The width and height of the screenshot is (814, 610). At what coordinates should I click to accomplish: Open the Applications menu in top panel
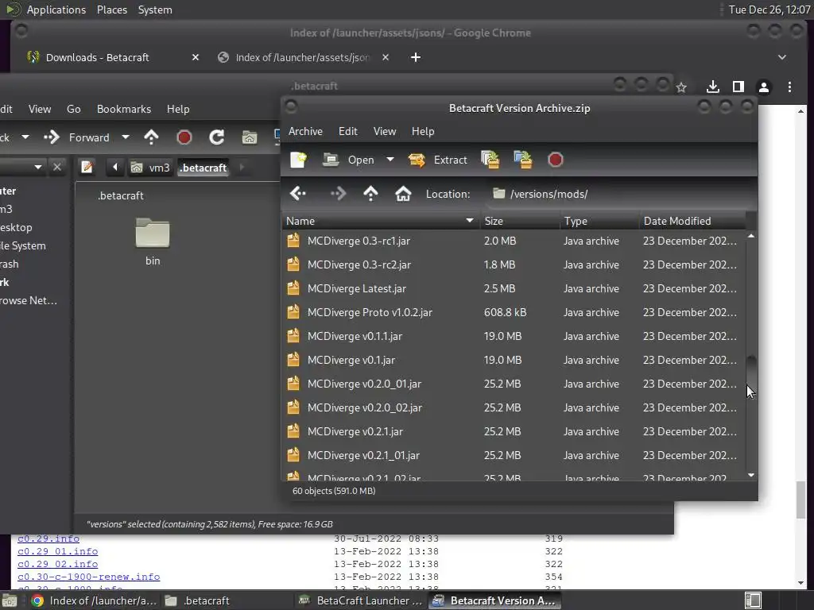coord(56,10)
